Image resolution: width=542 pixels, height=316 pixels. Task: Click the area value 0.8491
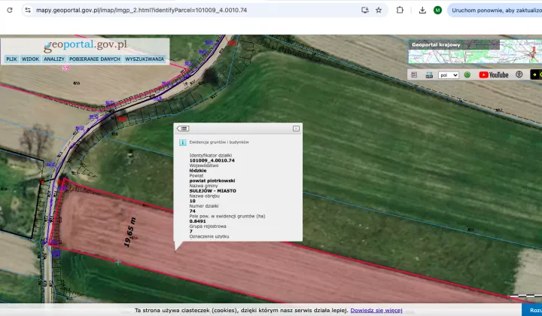point(197,221)
